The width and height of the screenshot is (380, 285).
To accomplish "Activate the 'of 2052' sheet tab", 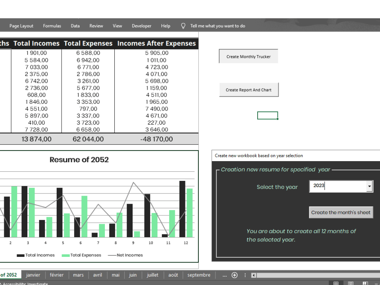I will click(9, 275).
